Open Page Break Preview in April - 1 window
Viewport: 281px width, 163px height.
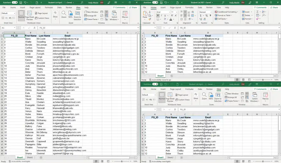pyautogui.click(x=30, y=15)
